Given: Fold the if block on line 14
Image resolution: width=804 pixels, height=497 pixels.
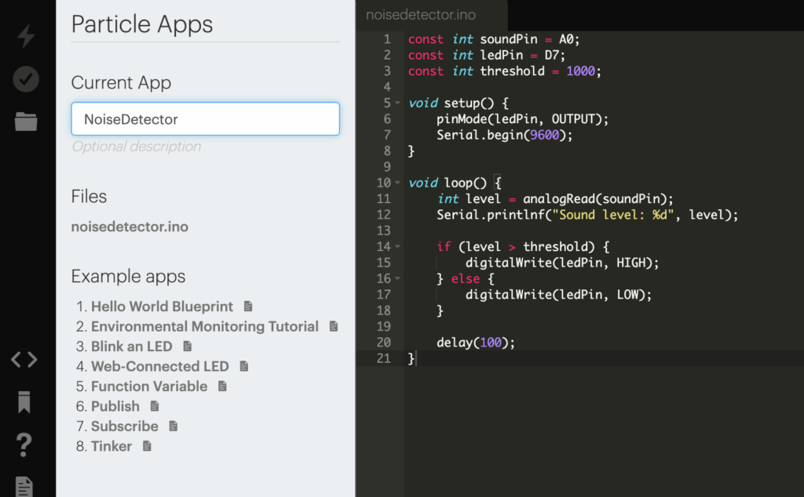Looking at the screenshot, I should pos(398,247).
